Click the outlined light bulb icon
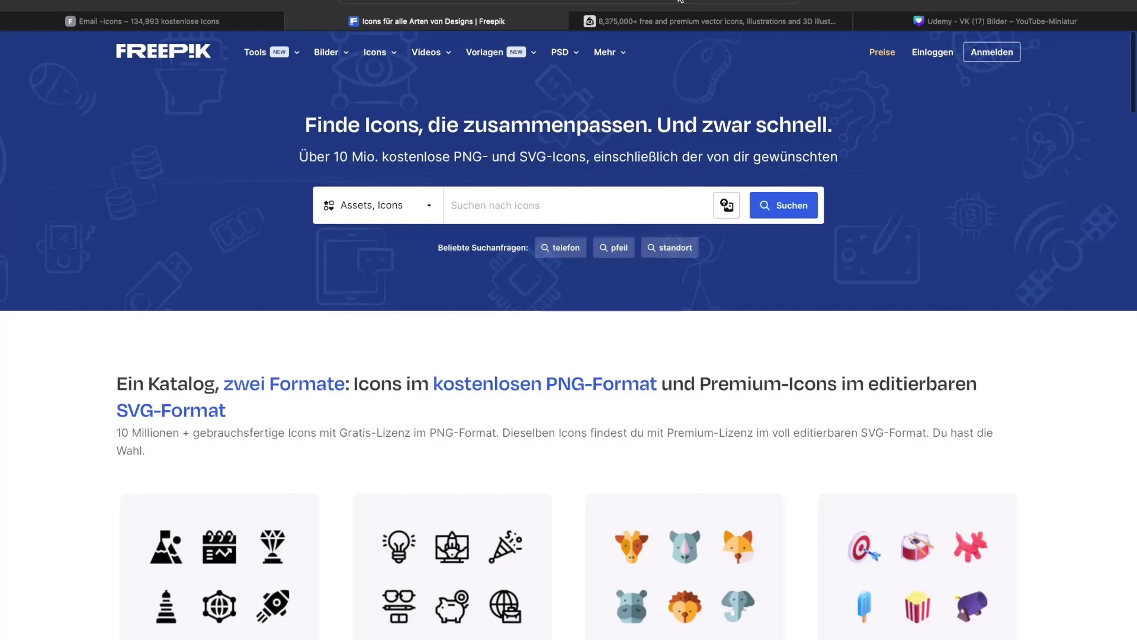 pos(399,546)
